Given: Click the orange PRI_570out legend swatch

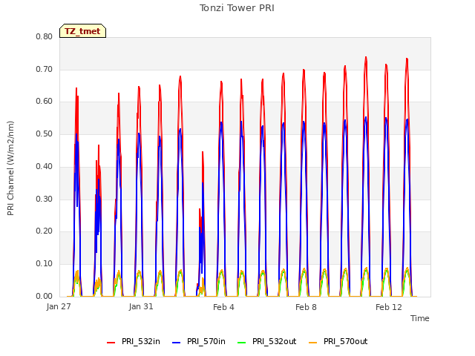Looking at the screenshot, I should pyautogui.click(x=313, y=343).
